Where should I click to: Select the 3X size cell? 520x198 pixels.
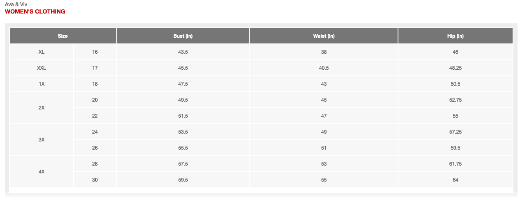[x=41, y=140]
